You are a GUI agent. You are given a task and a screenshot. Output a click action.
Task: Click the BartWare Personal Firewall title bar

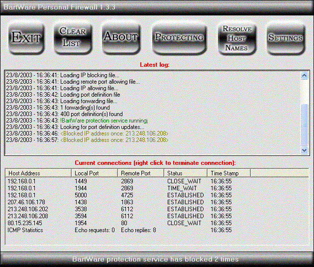point(157,7)
